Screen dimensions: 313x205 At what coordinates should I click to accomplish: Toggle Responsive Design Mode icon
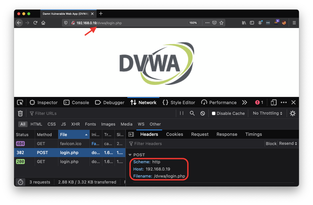[x=274, y=103]
